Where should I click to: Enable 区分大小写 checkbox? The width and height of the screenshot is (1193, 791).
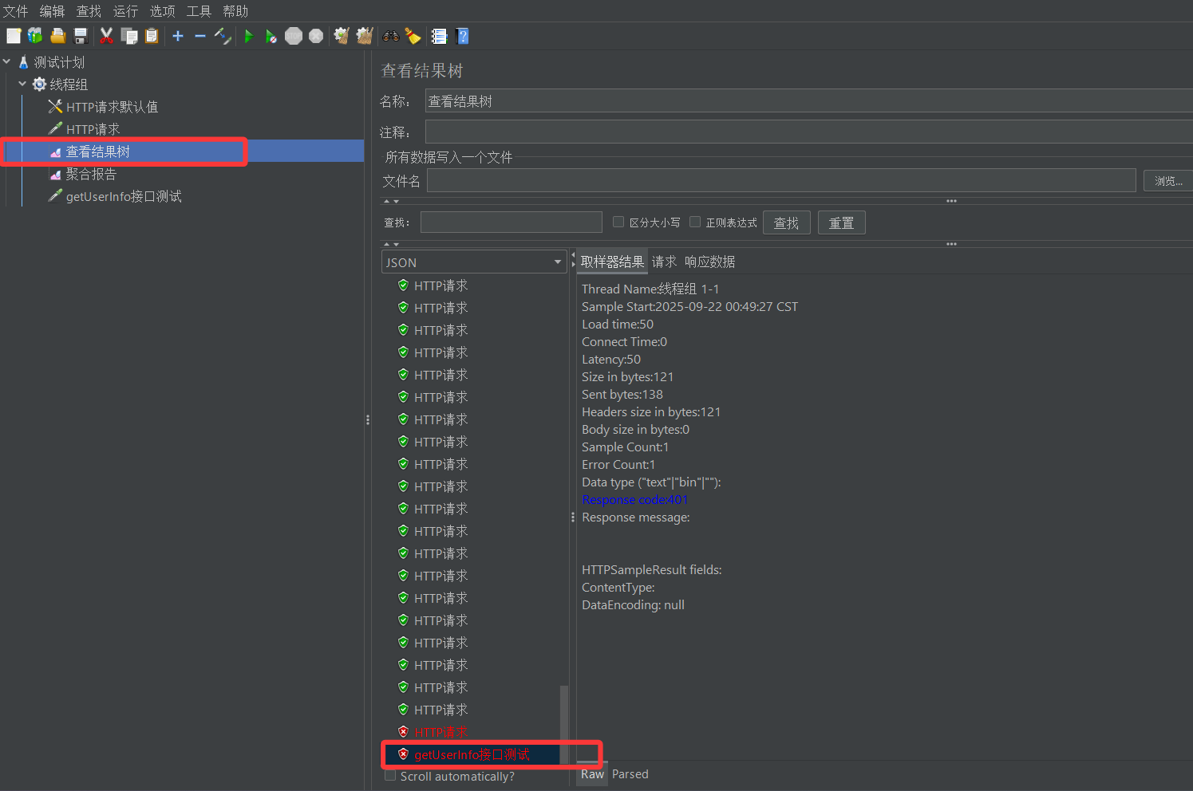click(x=618, y=222)
